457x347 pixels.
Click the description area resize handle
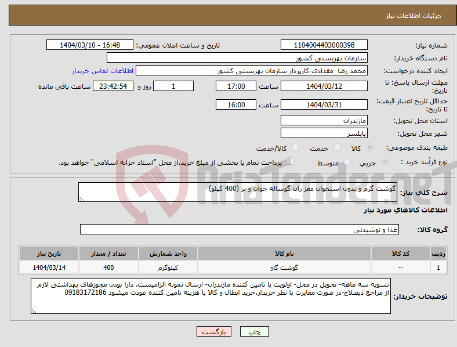click(x=81, y=199)
